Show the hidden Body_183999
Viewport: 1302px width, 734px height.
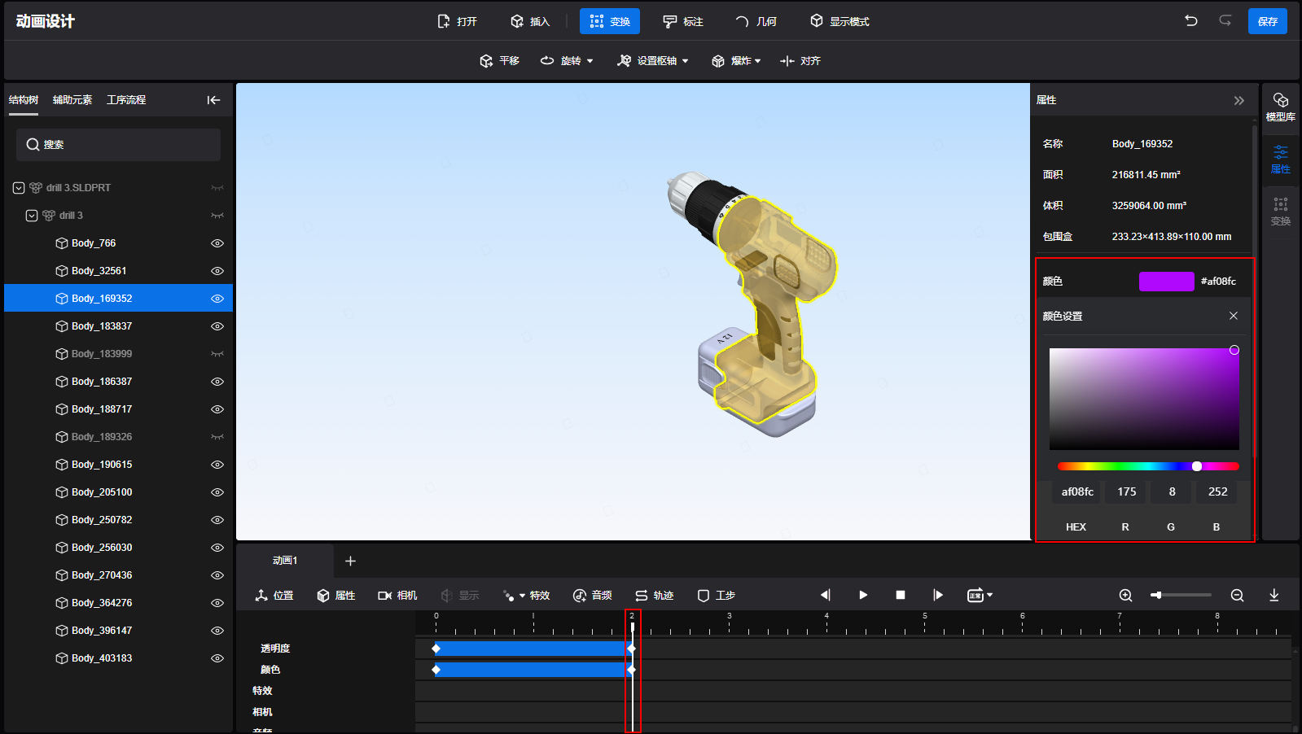217,354
